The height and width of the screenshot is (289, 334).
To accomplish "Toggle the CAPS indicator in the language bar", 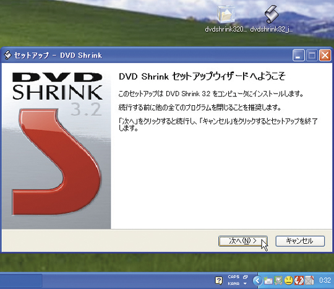I will (233, 277).
